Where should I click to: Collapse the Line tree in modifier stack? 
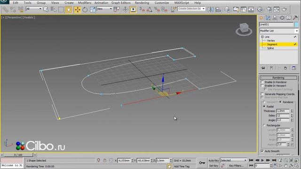coord(262,37)
